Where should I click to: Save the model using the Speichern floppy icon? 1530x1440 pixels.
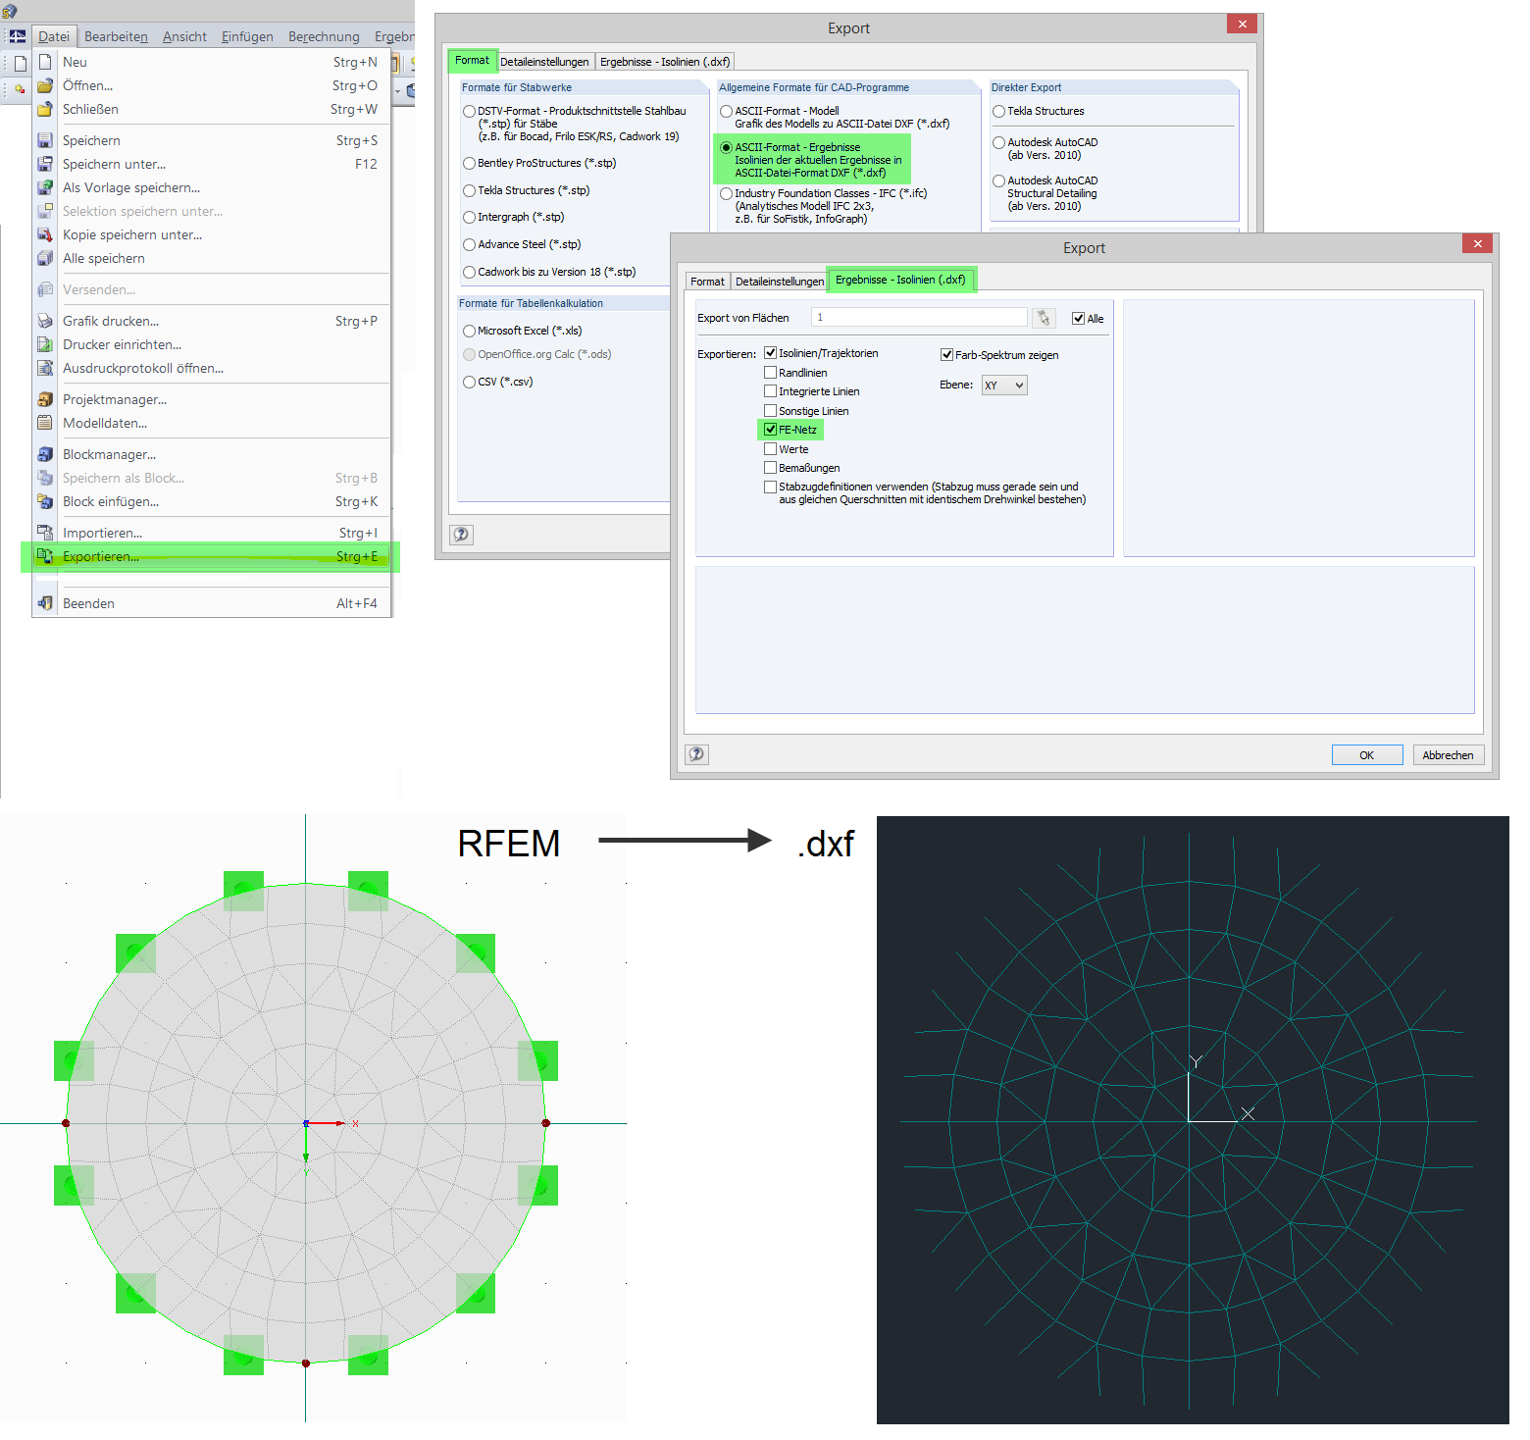click(x=45, y=139)
